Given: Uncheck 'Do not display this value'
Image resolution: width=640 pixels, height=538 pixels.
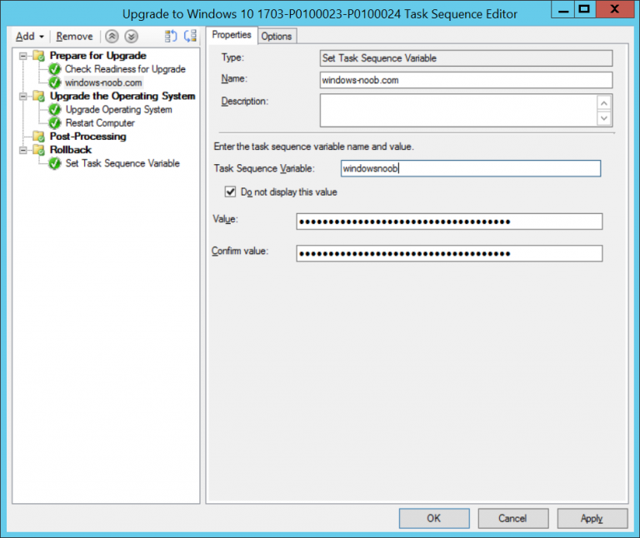Looking at the screenshot, I should click(x=230, y=192).
